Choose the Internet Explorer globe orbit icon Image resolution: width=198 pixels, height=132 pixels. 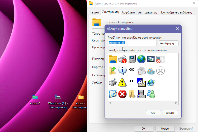[x=151, y=82]
